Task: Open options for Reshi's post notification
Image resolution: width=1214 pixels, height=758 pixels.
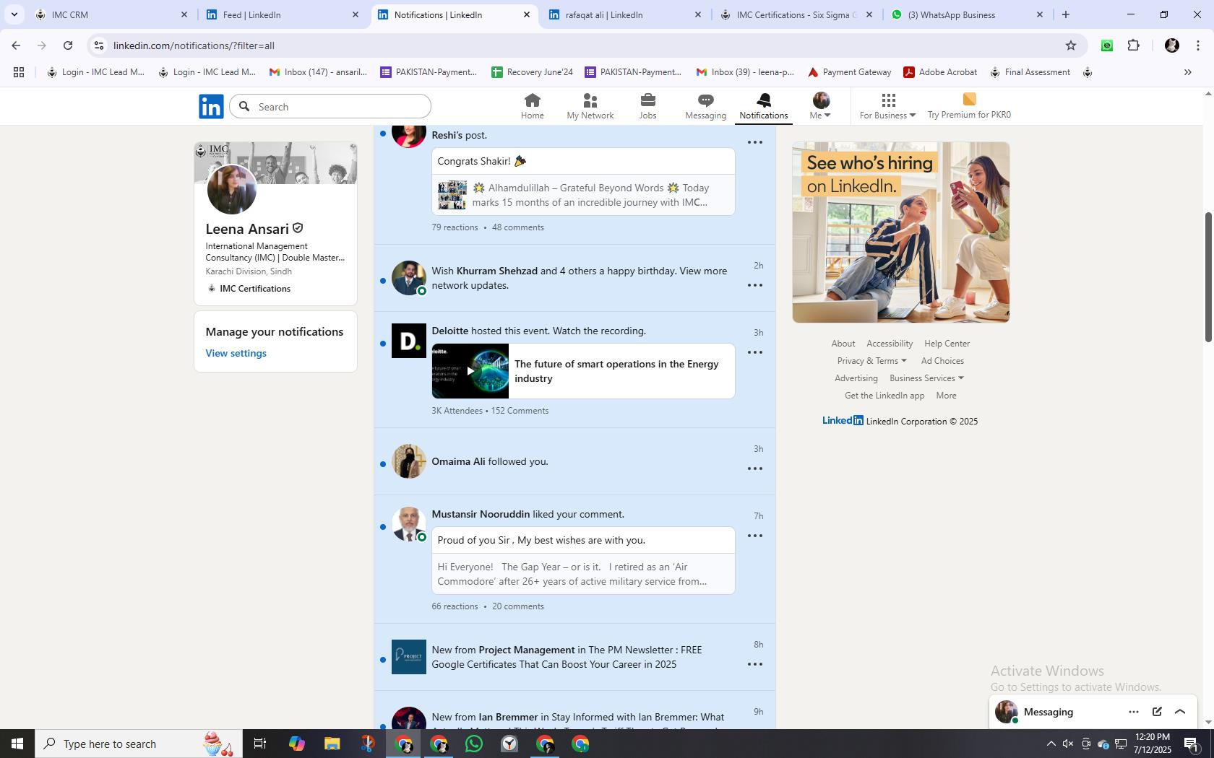Action: tap(754, 142)
